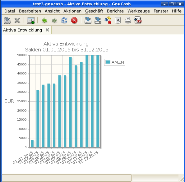
Task: Click the second Save configuration as icon
Action: coord(98,20)
